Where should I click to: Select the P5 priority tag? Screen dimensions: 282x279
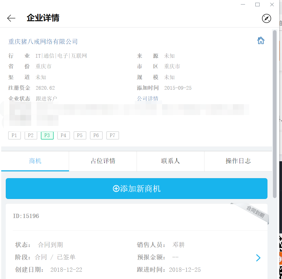pos(80,135)
